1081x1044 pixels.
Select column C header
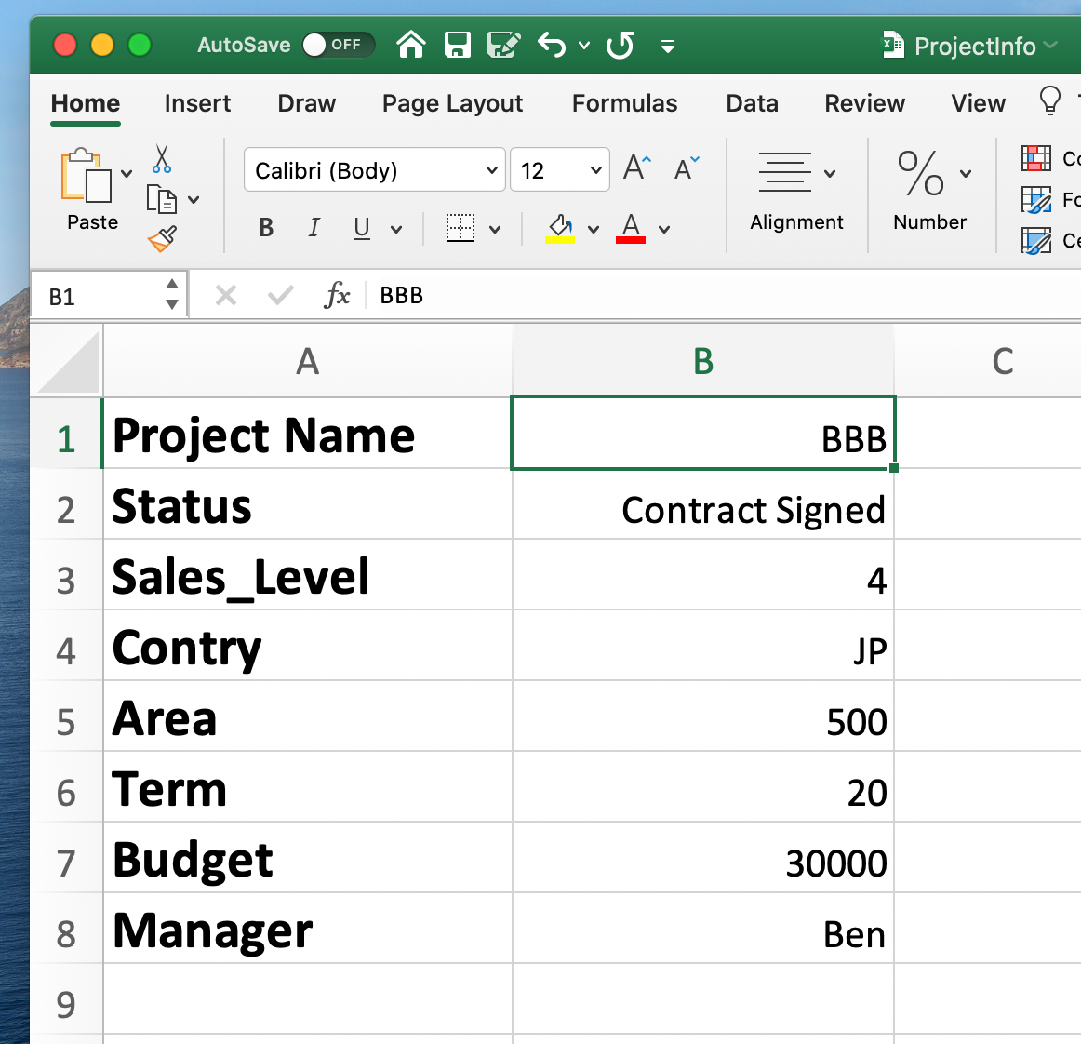coord(988,361)
